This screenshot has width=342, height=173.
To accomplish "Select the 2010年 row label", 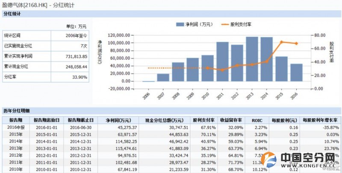I will coord(16,169).
